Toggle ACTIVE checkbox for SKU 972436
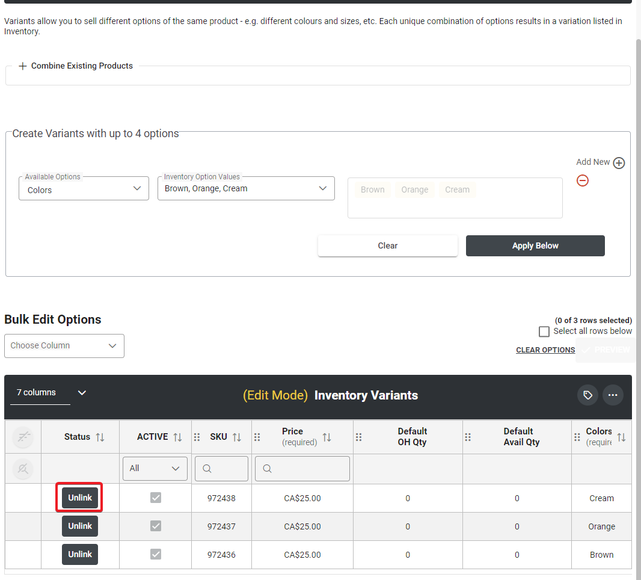The width and height of the screenshot is (641, 580). click(x=156, y=555)
